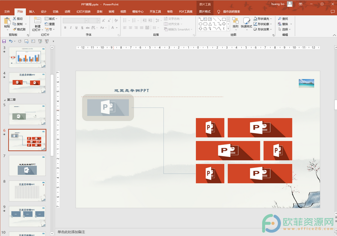Viewport: 337px width, 236px height.
Task: Open the Drawing (绘图) group dialog launcher
Action: click(273, 35)
